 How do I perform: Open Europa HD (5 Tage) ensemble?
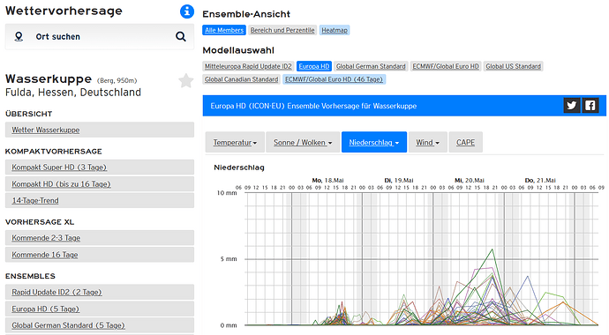[x=100, y=309]
